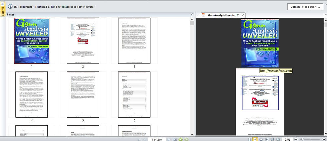Select the highlighted continuous page view
Image resolution: width=327 pixels, height=141 pixels.
255,139
